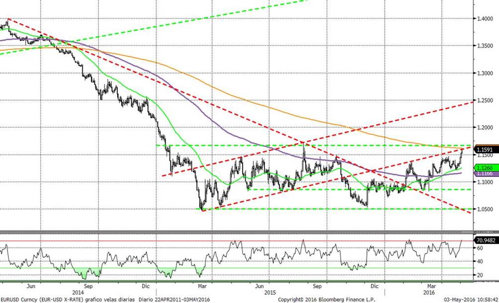Click the 1.3000 price axis label
The height and width of the screenshot is (303, 499).
pos(485,73)
